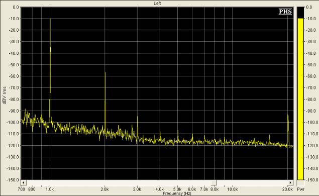
Task: Click the dBV rms vertical axis label
Action: click(5, 95)
